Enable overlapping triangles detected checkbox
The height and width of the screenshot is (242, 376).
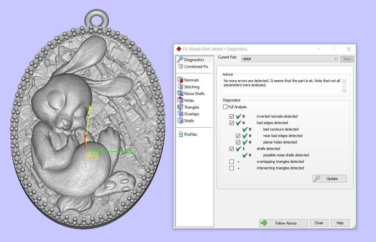[x=231, y=162]
